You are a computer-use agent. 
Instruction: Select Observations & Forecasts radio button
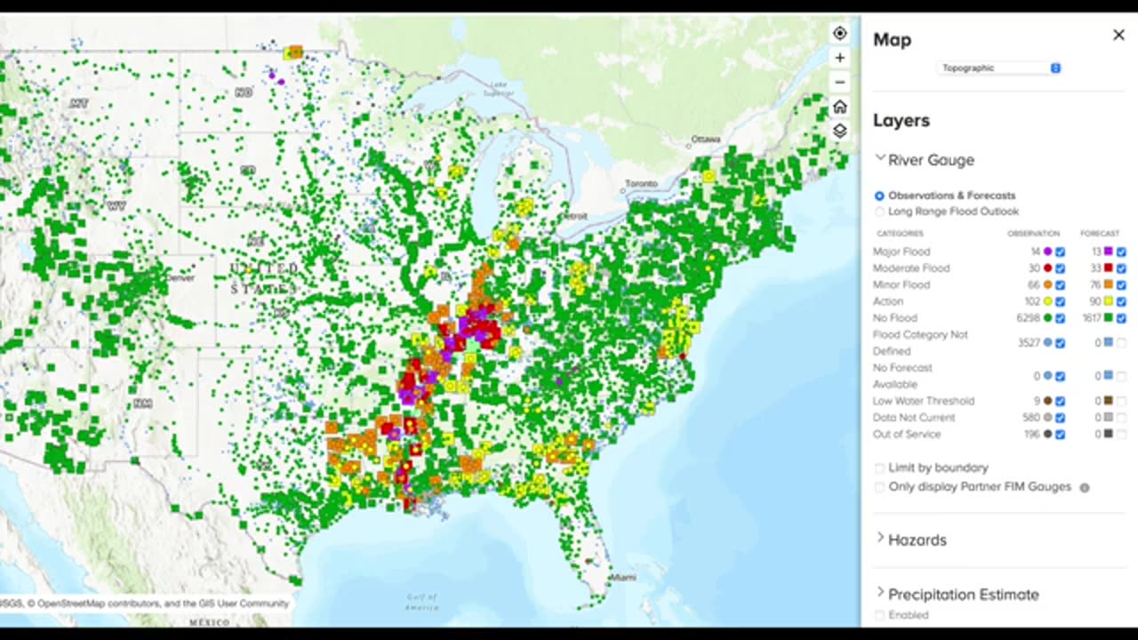(x=879, y=196)
